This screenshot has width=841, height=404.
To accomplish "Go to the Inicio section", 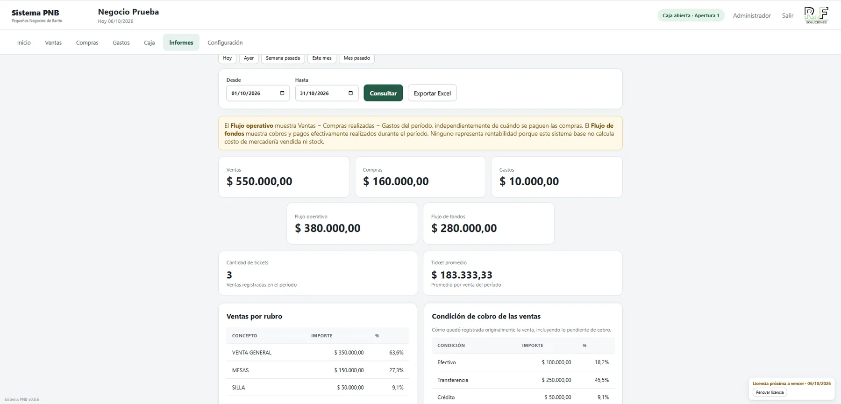I will pos(24,43).
